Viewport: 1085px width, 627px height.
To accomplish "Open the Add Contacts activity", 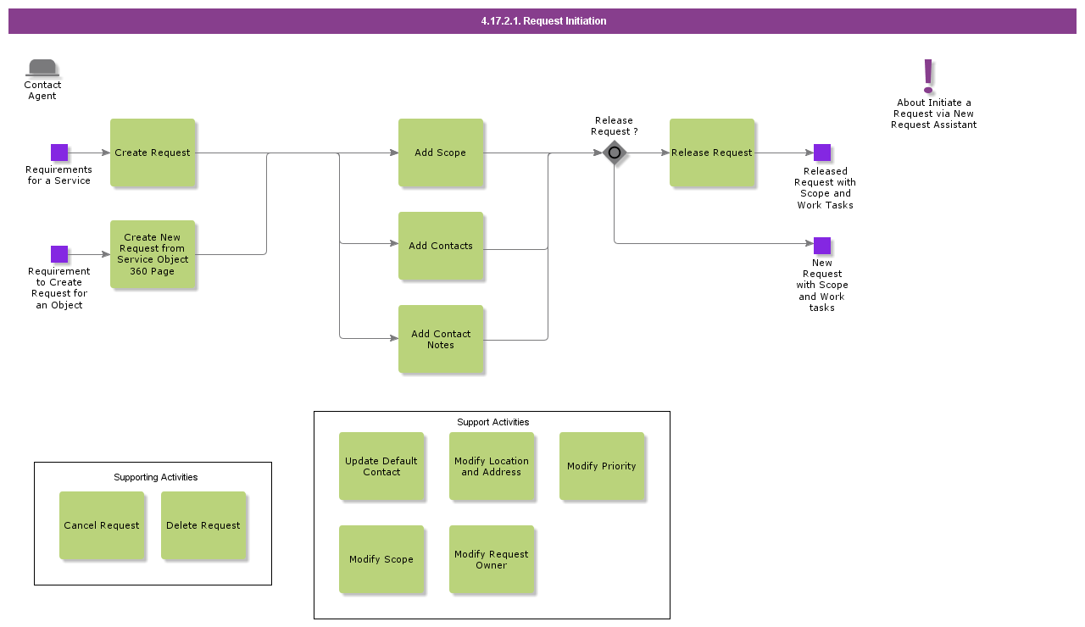I will coord(441,246).
